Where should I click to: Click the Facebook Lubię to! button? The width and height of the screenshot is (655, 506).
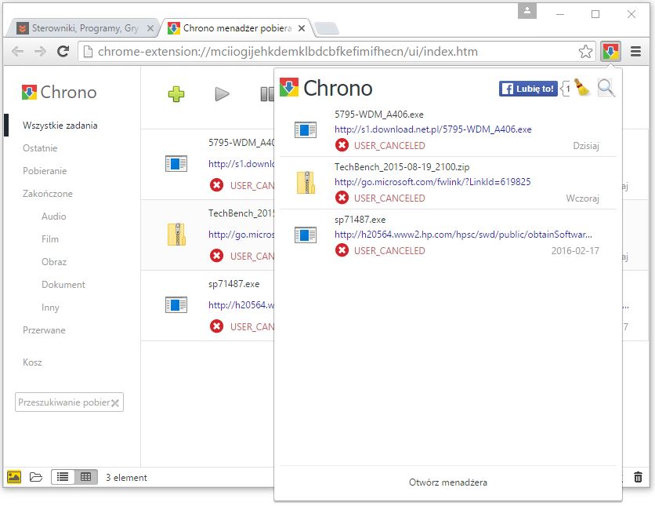point(528,89)
